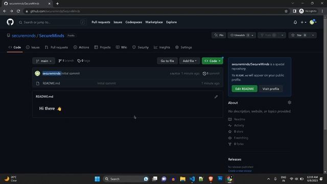This screenshot has height=184, width=327.
Task: Open the GitHub homepage logo
Action: point(10,22)
